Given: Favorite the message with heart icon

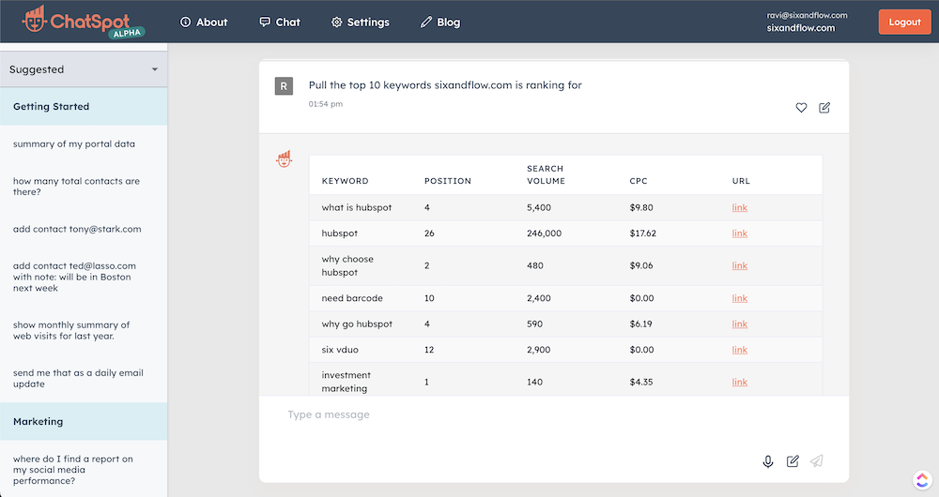Looking at the screenshot, I should click(x=801, y=108).
